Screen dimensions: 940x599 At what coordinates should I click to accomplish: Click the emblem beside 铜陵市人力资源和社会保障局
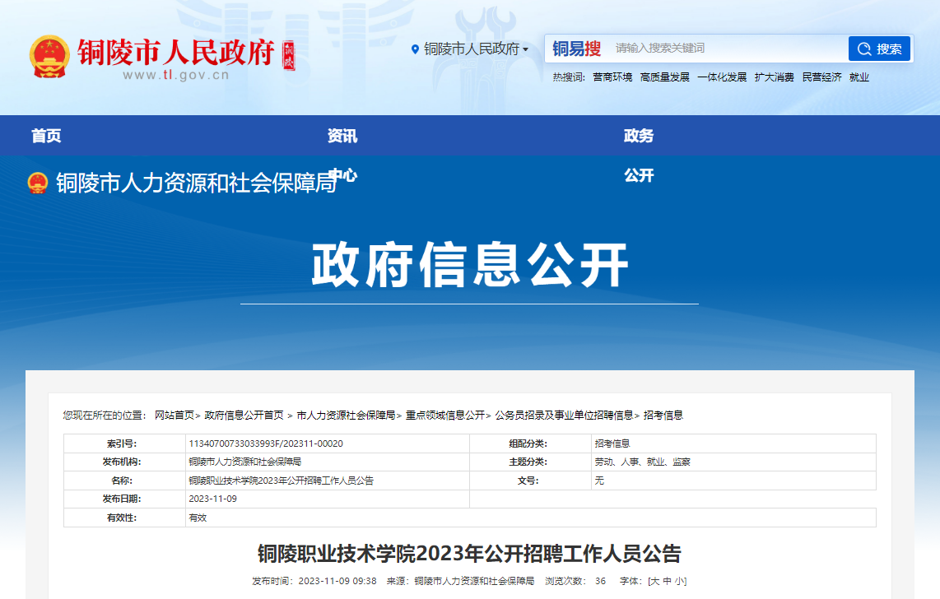tap(38, 183)
